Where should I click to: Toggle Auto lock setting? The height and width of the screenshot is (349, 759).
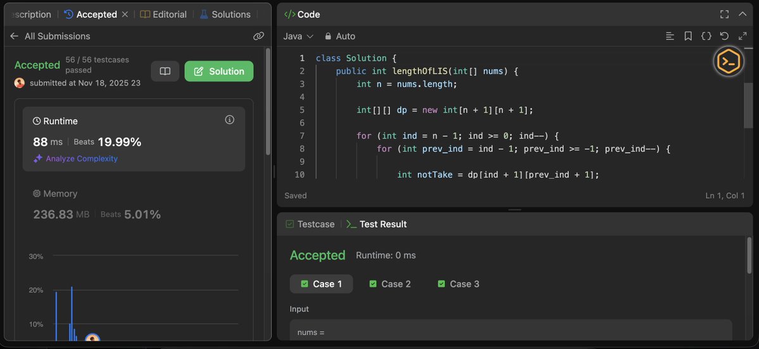340,36
